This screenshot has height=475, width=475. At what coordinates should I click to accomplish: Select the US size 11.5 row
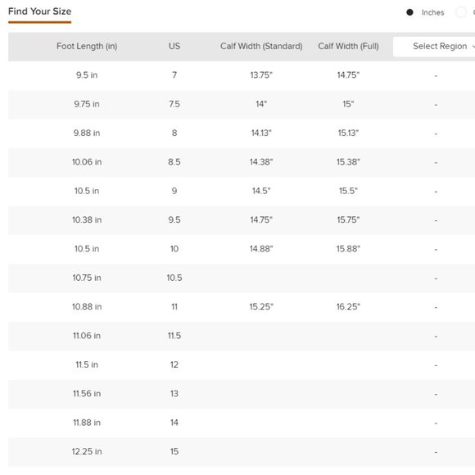tap(242, 336)
